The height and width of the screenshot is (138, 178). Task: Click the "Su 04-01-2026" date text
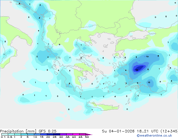click(118, 131)
